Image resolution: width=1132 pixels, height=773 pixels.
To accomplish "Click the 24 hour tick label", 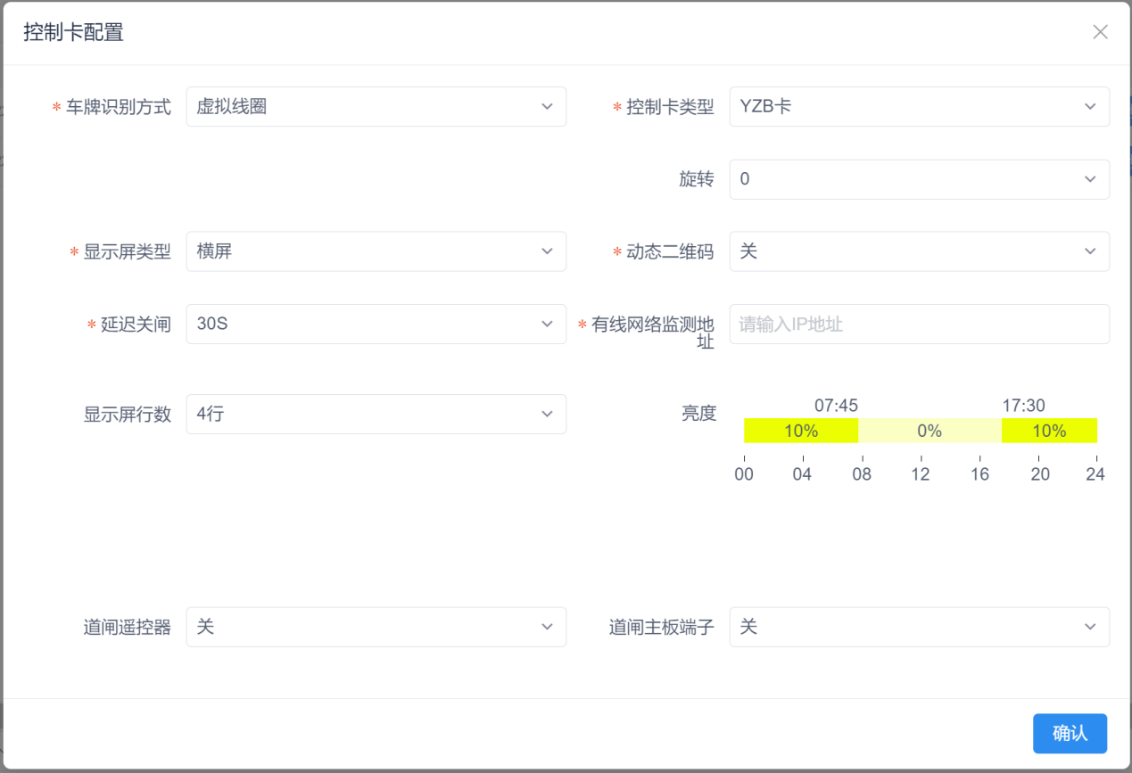I will 1095,474.
